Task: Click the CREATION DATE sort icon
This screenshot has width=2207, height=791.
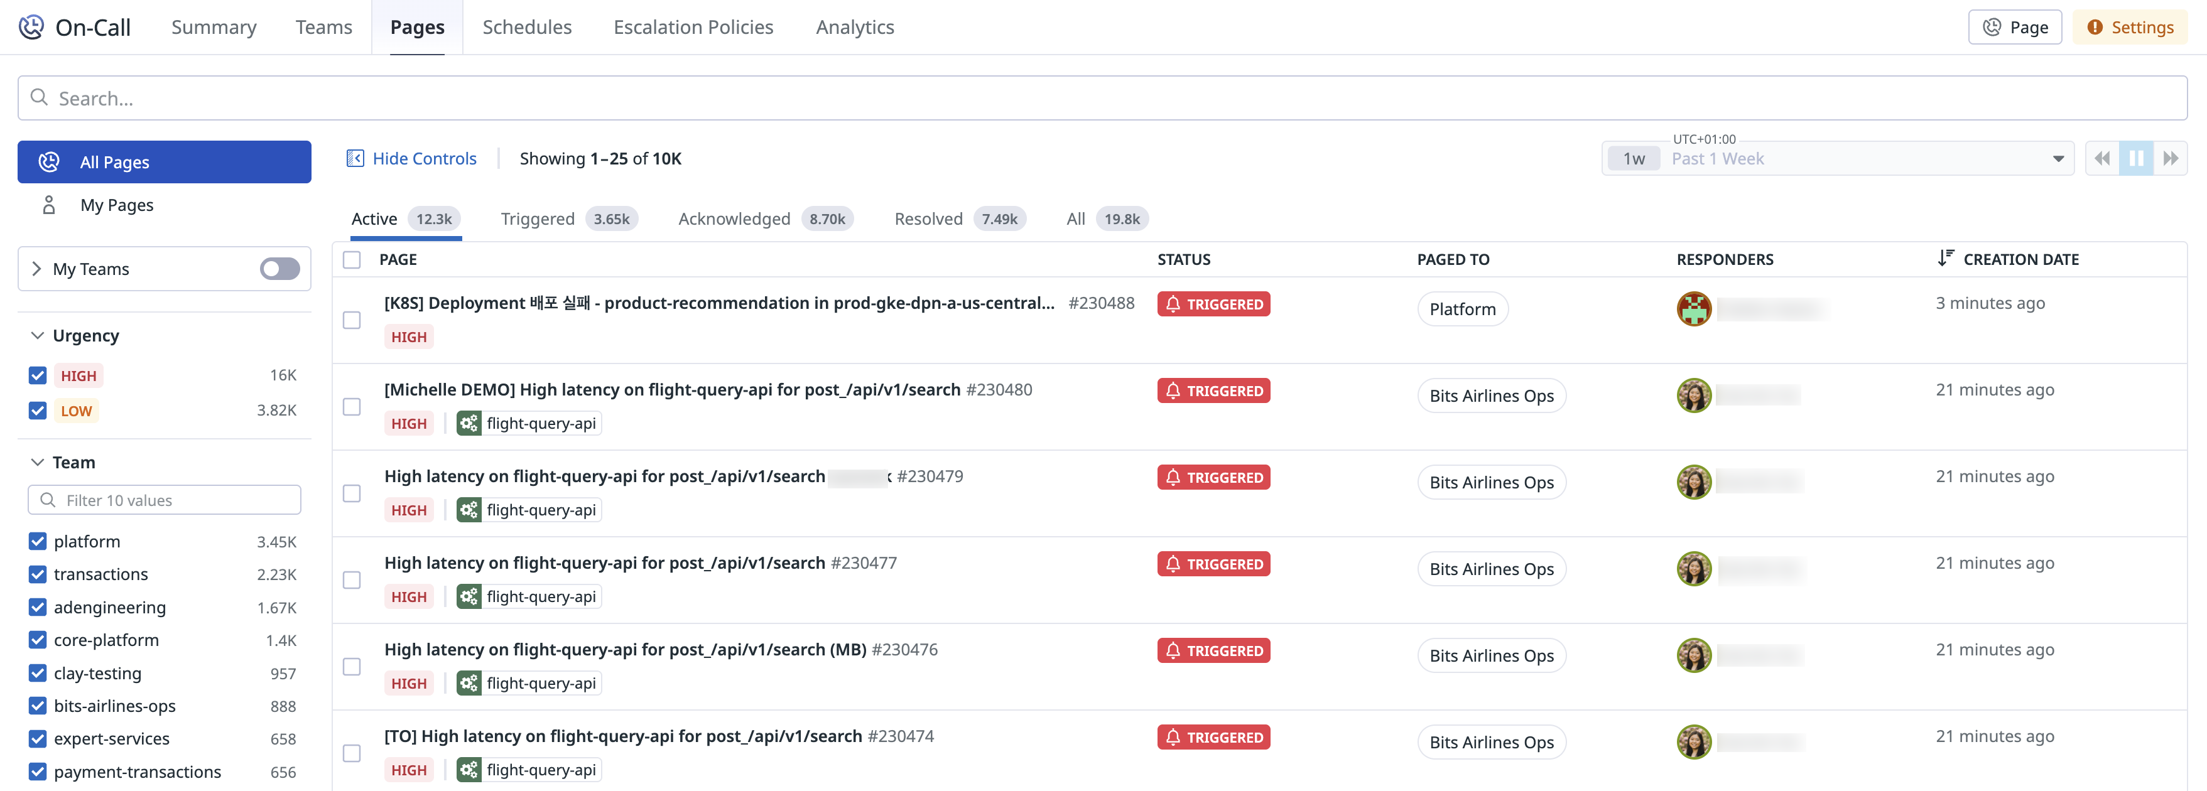Action: (x=1945, y=259)
